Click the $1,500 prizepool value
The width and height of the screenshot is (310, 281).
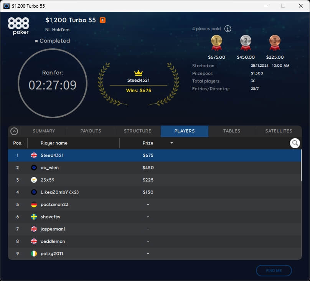(x=257, y=73)
